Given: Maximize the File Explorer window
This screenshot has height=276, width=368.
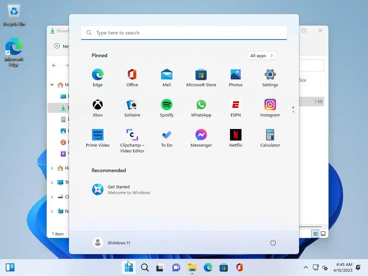Looking at the screenshot, I should click(304, 31).
